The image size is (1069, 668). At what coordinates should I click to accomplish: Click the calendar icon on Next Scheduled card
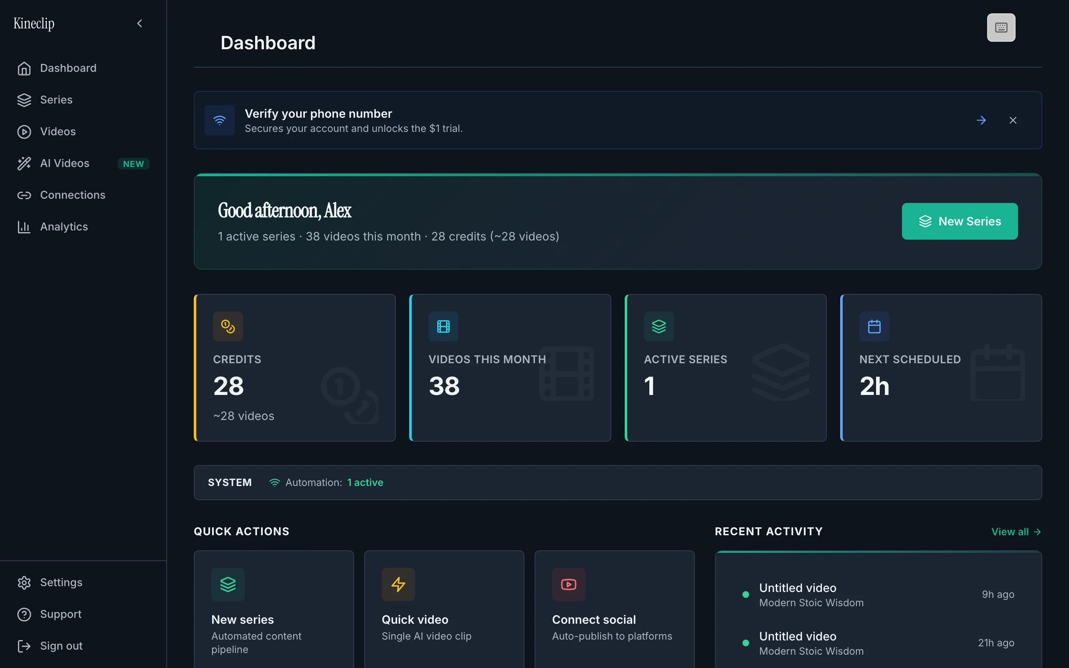(x=874, y=326)
